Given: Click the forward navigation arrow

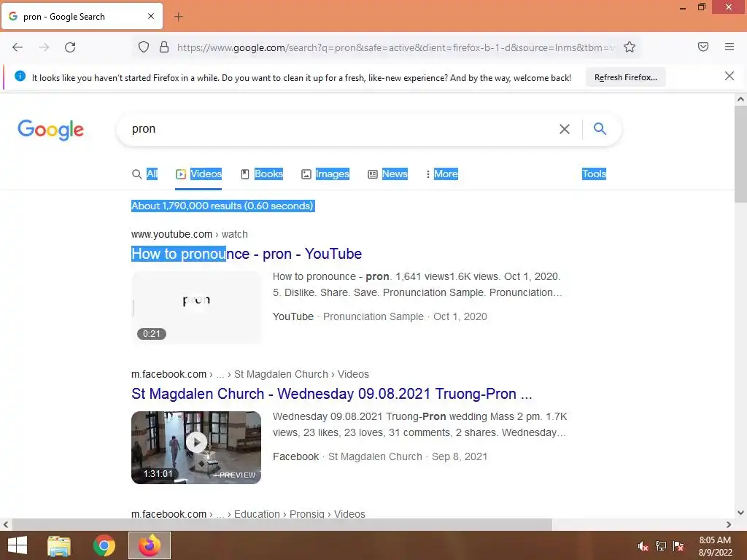Looking at the screenshot, I should coord(44,47).
